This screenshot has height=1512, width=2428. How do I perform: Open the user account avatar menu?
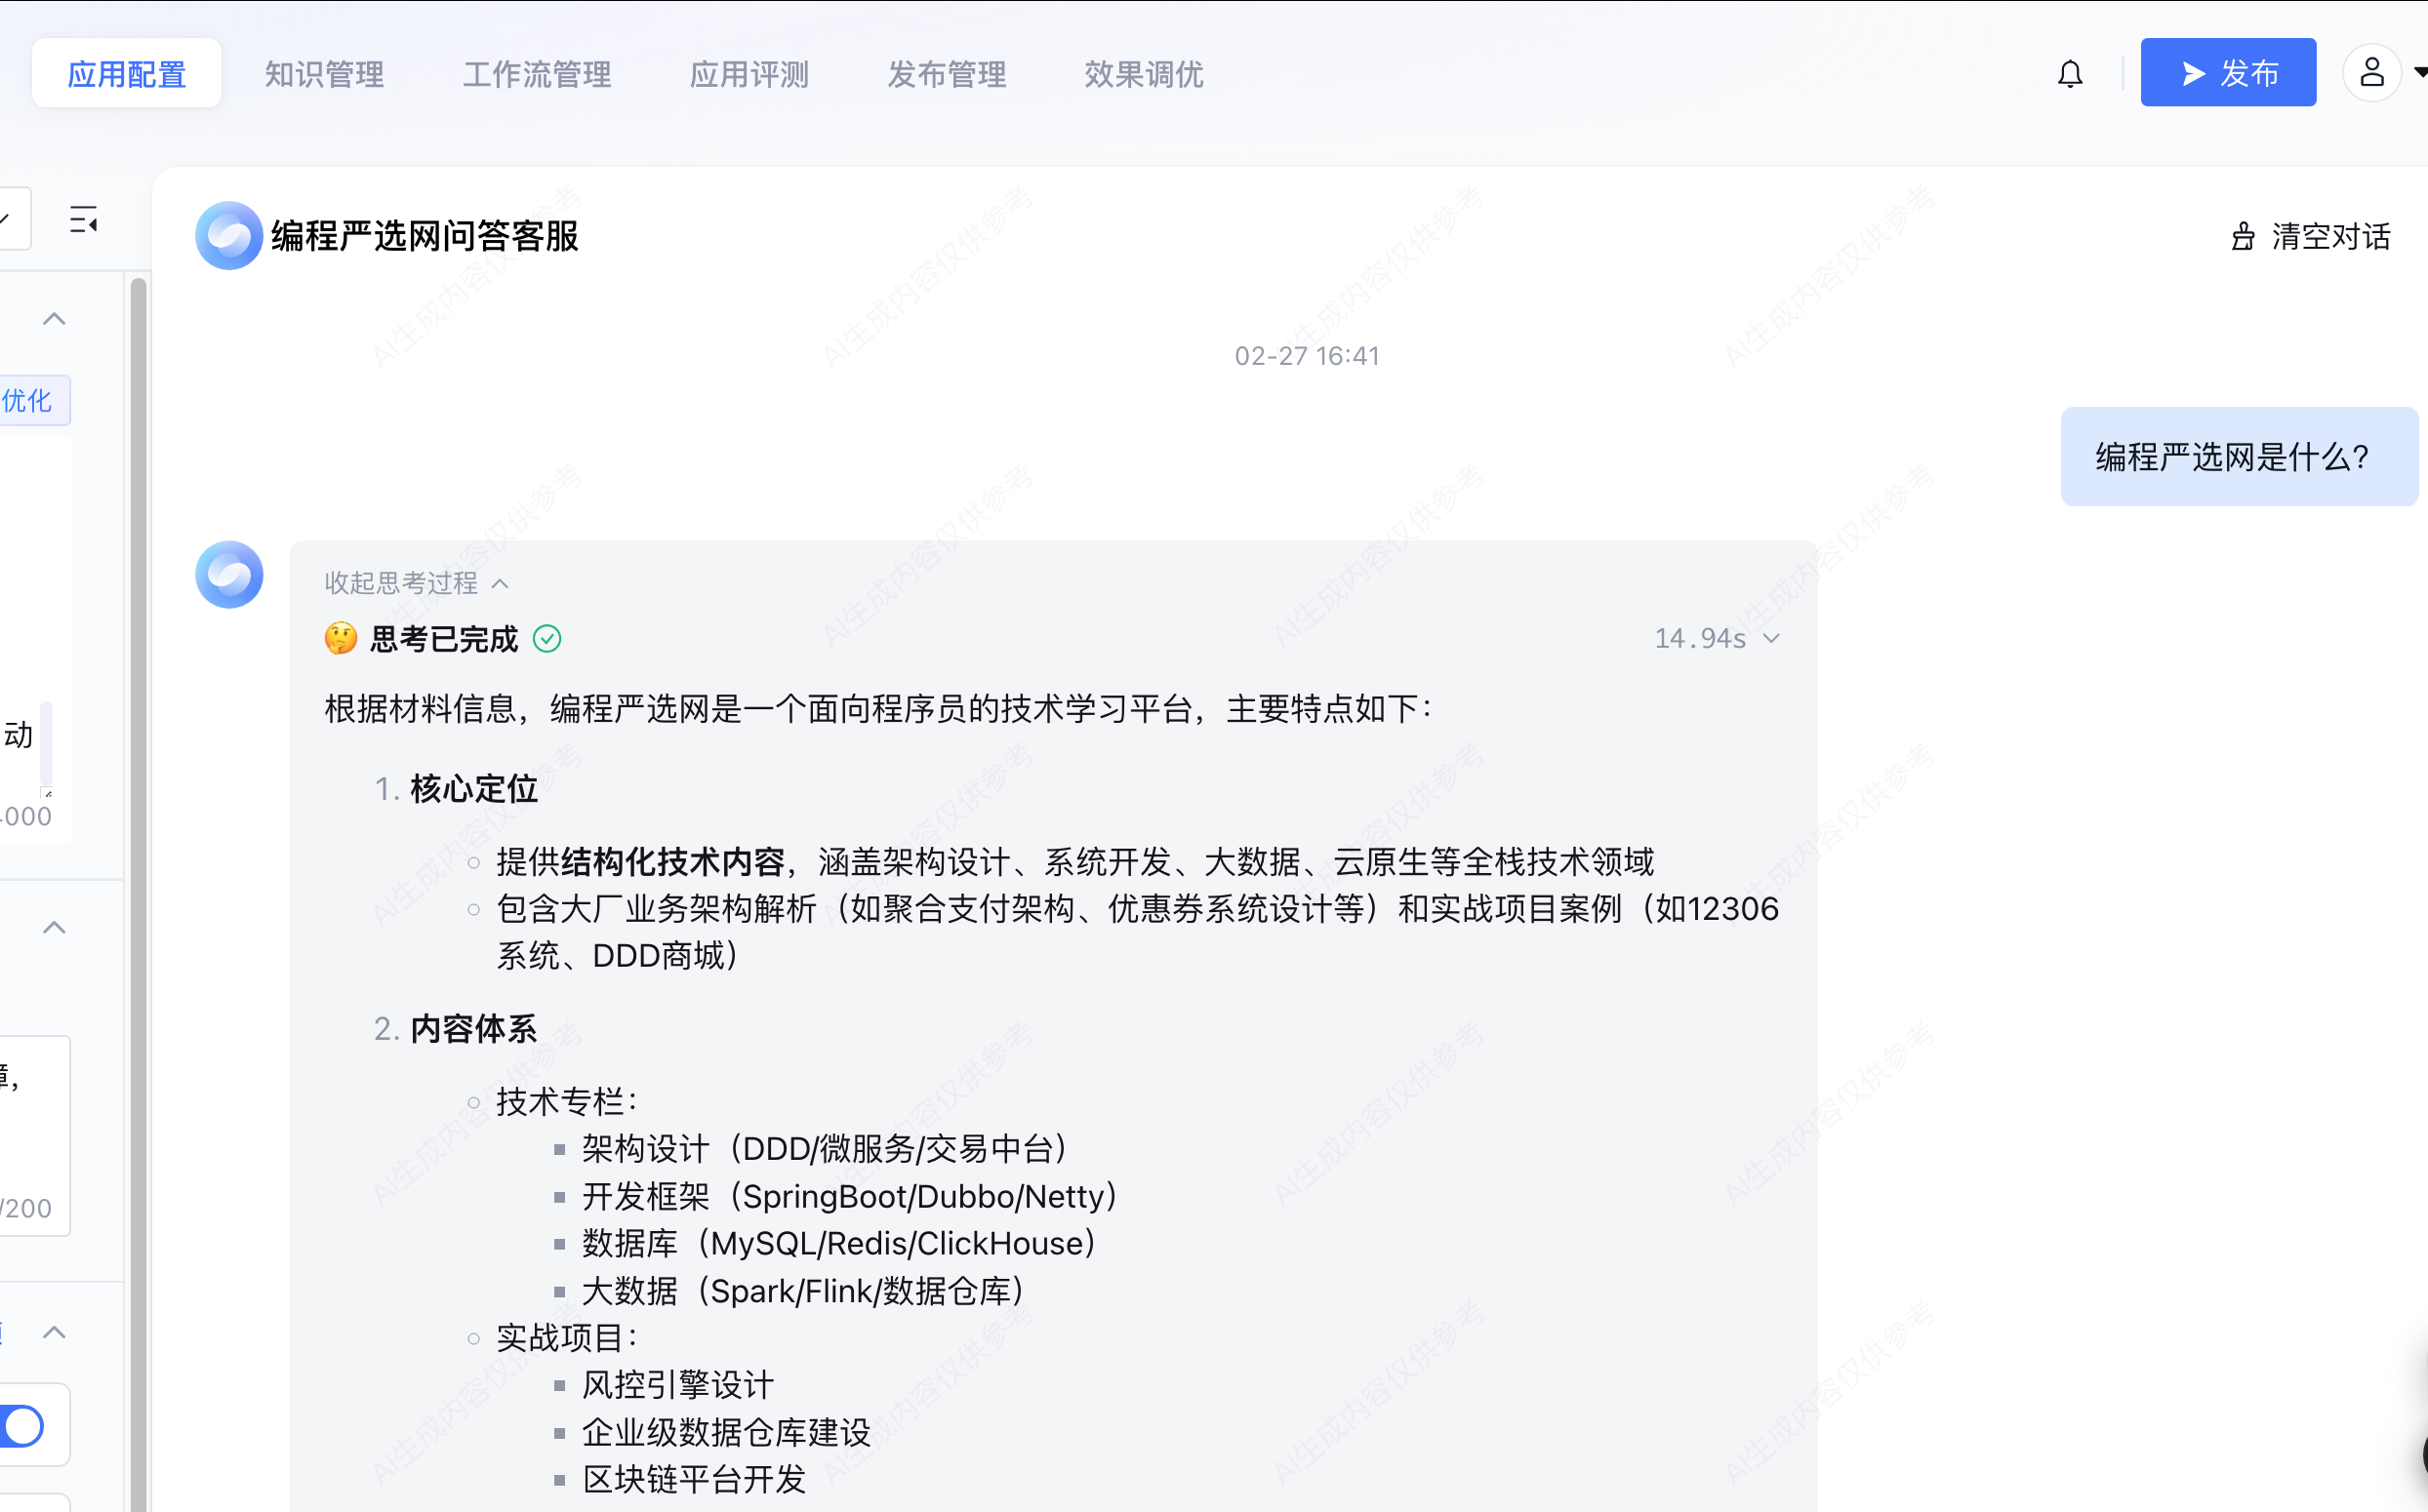(x=2371, y=73)
